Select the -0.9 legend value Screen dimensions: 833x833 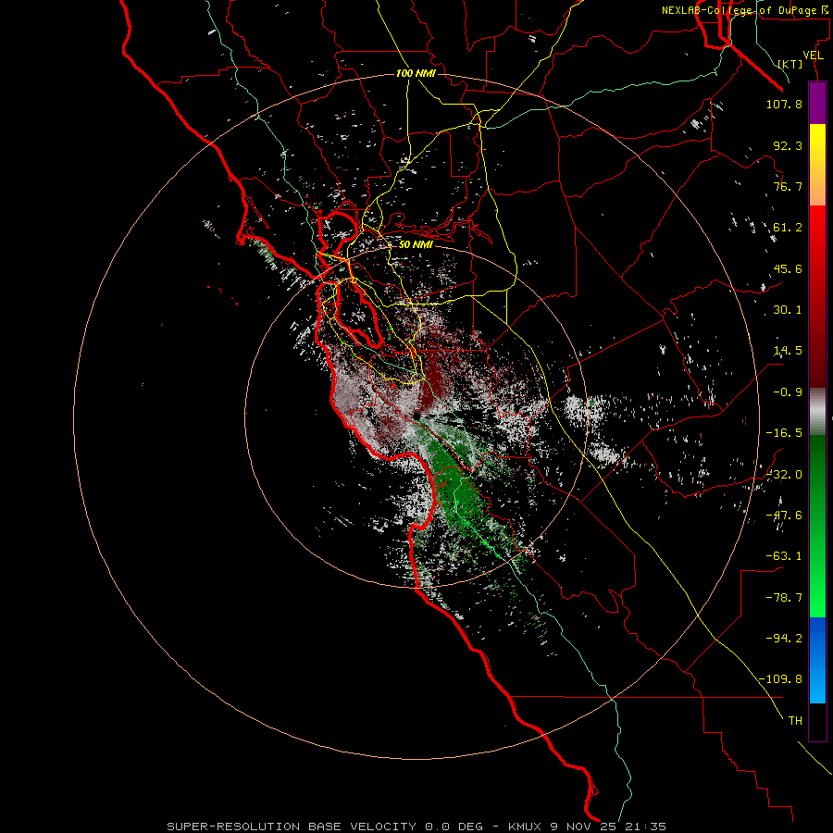click(788, 392)
